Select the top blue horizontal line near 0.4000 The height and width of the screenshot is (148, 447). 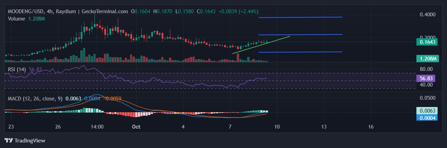click(x=300, y=17)
